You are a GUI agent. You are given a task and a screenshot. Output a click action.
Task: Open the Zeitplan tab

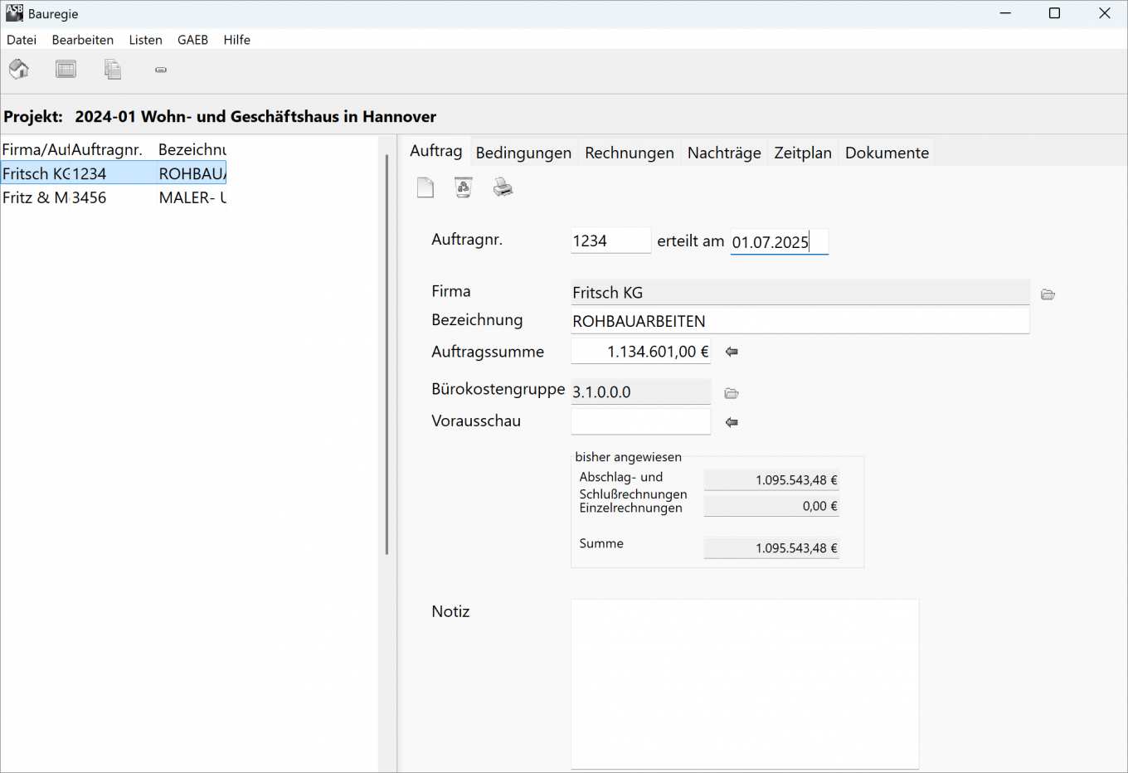(802, 153)
